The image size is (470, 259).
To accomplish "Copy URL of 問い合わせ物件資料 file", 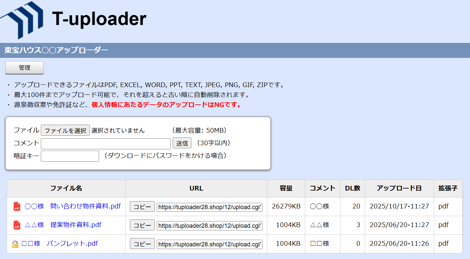I will coord(142,206).
